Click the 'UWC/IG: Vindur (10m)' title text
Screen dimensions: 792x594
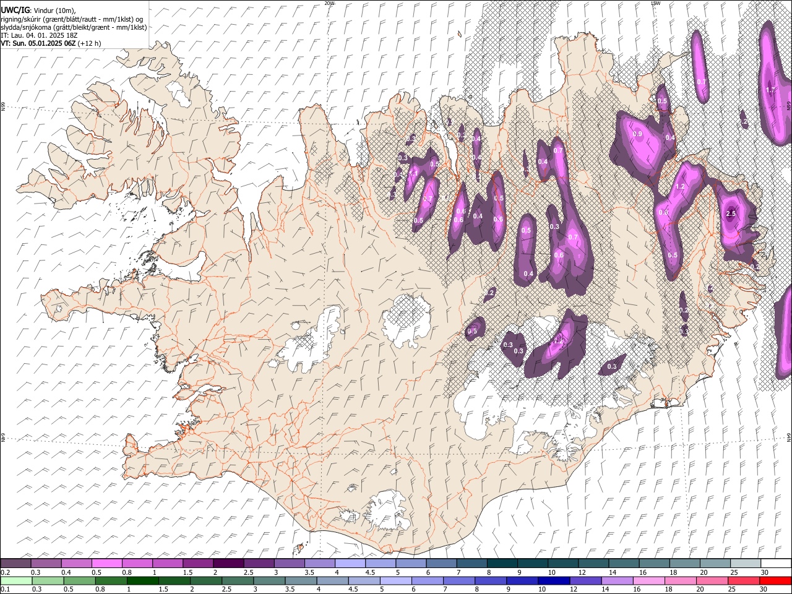(37, 10)
